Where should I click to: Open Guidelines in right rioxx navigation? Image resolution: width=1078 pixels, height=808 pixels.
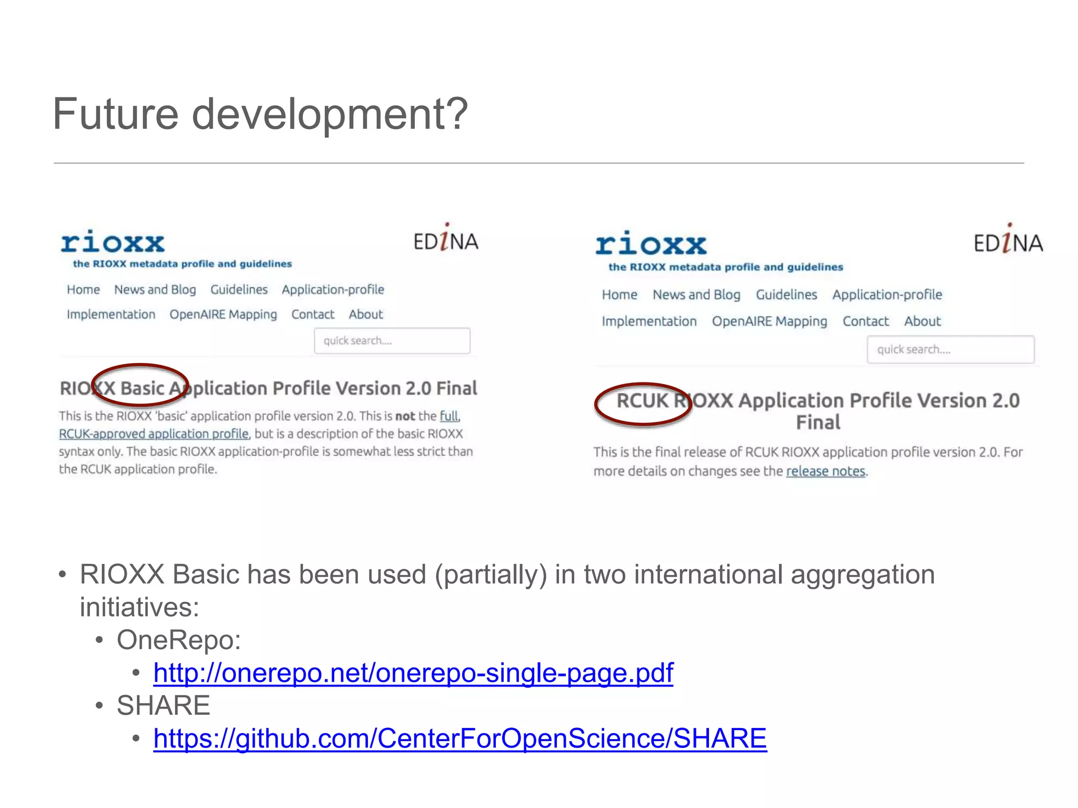(x=786, y=295)
